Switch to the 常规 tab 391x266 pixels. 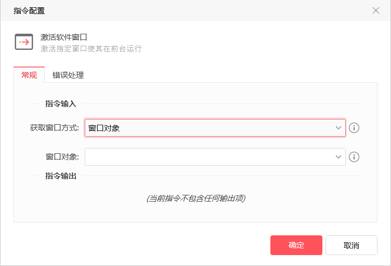coord(29,75)
